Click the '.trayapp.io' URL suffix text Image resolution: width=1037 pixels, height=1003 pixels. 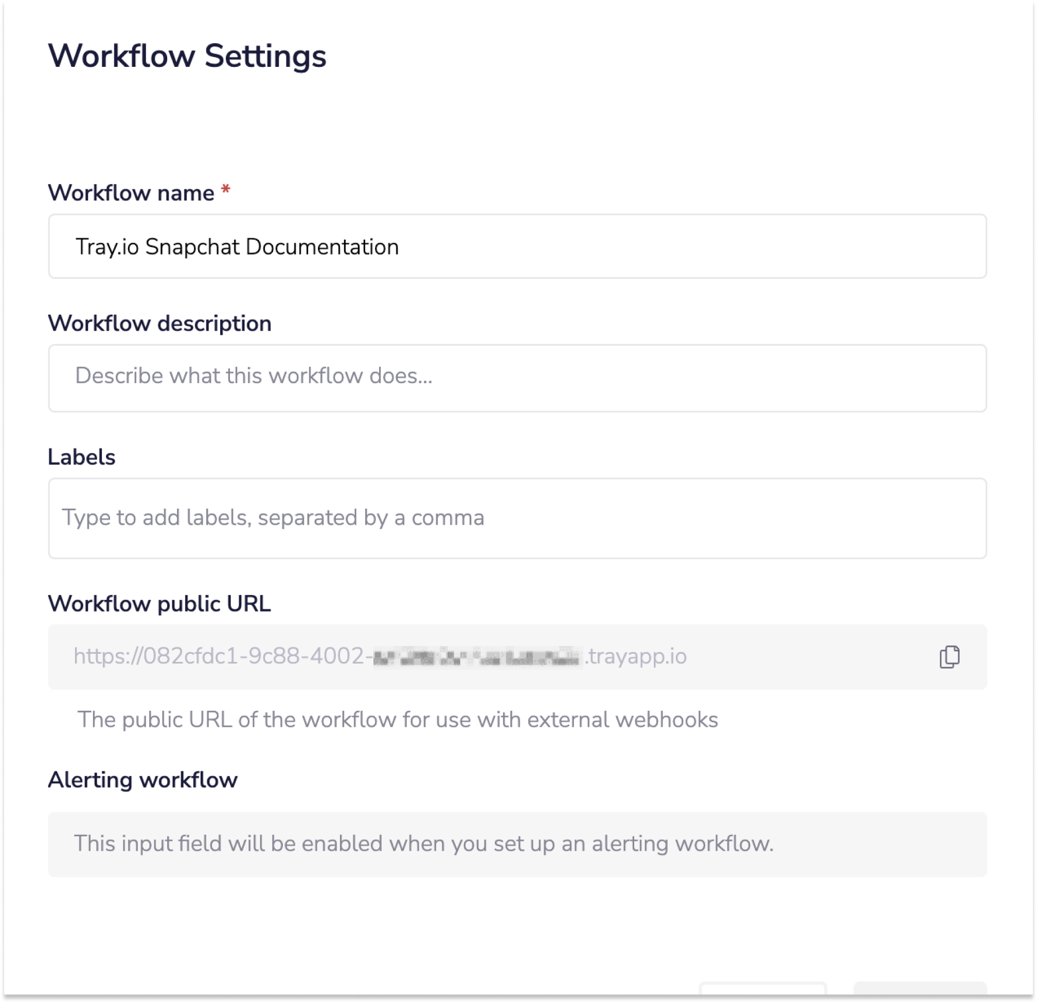pyautogui.click(x=636, y=656)
